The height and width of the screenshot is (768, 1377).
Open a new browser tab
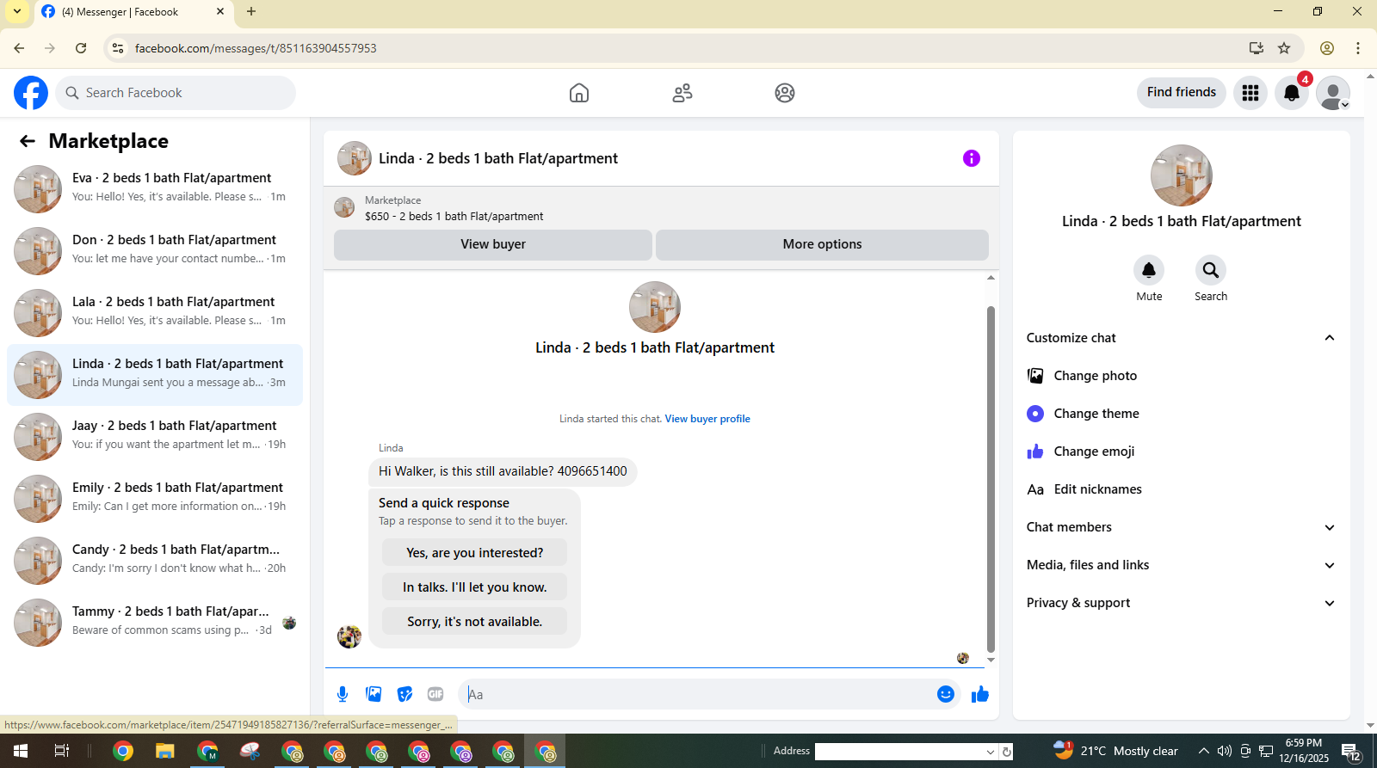pos(251,12)
